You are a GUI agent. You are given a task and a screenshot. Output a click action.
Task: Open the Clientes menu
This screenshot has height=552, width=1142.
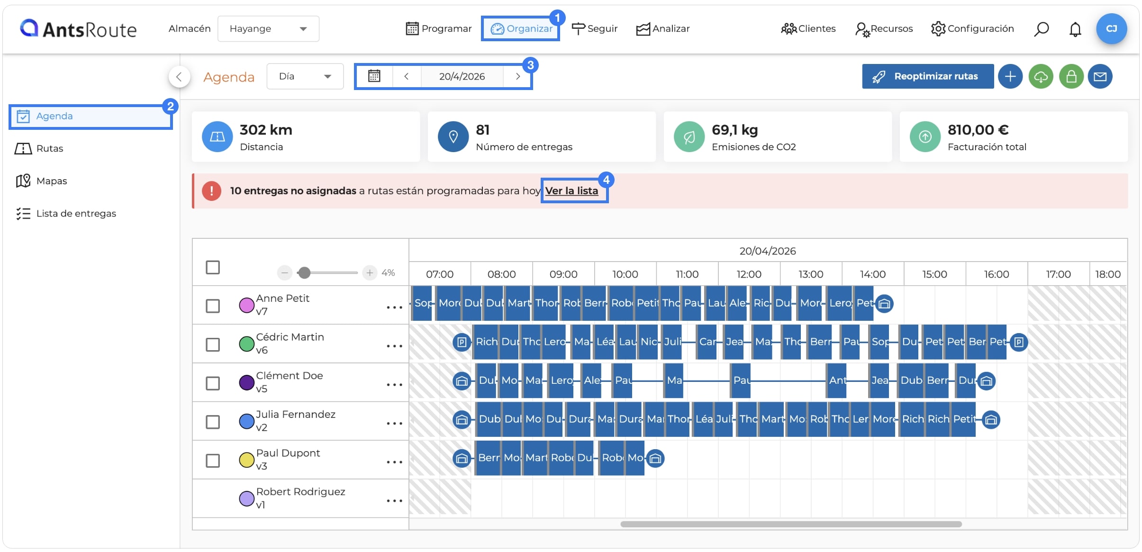[x=808, y=29]
